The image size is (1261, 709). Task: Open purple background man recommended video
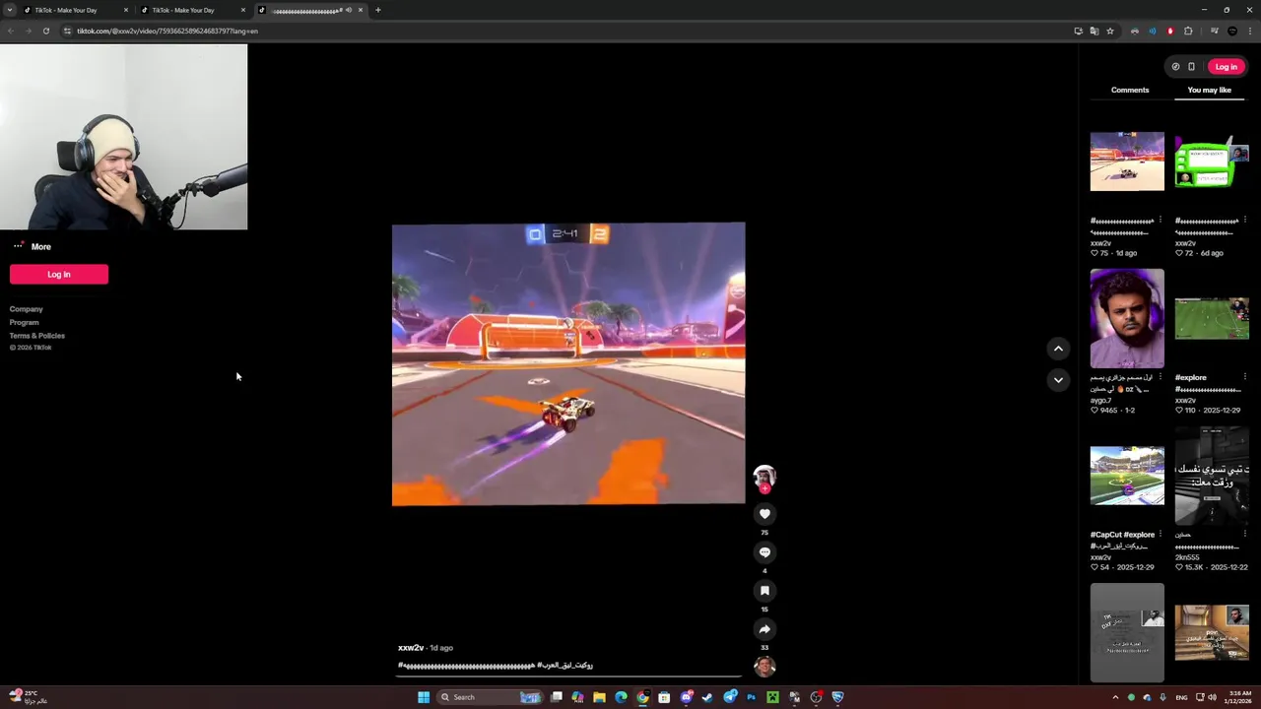tap(1127, 318)
